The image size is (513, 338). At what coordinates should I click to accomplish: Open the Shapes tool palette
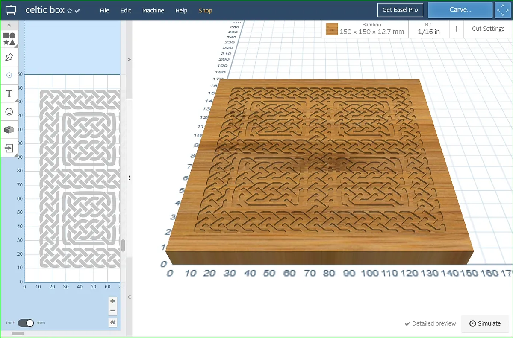pos(9,39)
